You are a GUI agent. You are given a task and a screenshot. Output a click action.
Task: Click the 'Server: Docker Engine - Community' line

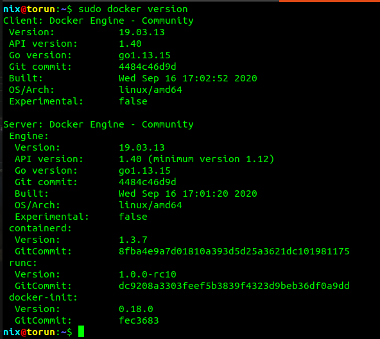(98, 124)
